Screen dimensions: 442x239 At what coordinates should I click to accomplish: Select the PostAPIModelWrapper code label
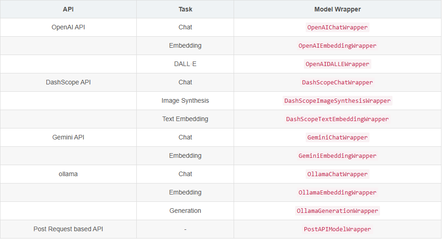click(x=337, y=229)
